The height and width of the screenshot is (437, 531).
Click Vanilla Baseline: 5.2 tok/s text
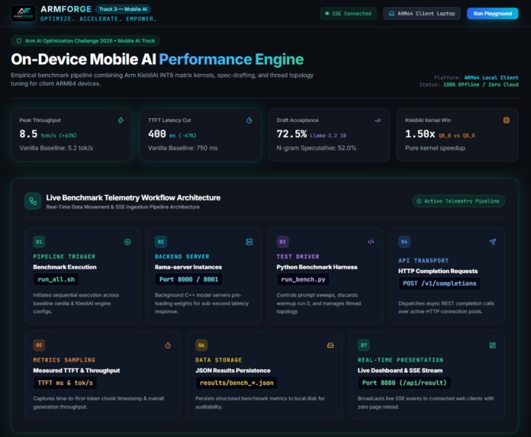tap(56, 148)
